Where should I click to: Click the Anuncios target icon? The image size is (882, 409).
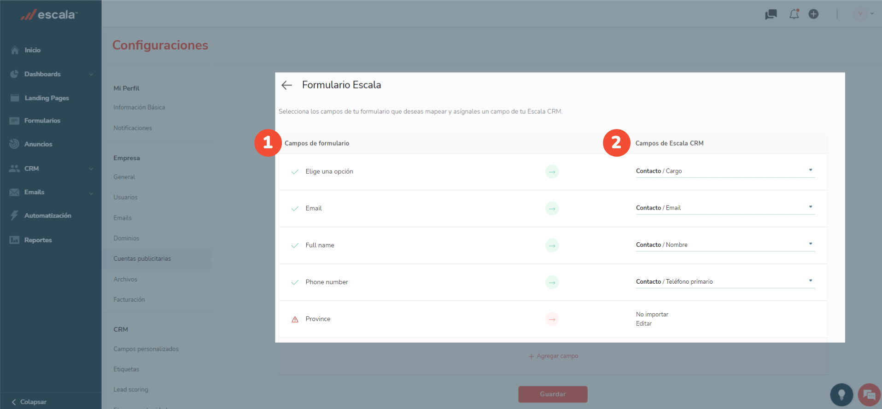click(15, 144)
